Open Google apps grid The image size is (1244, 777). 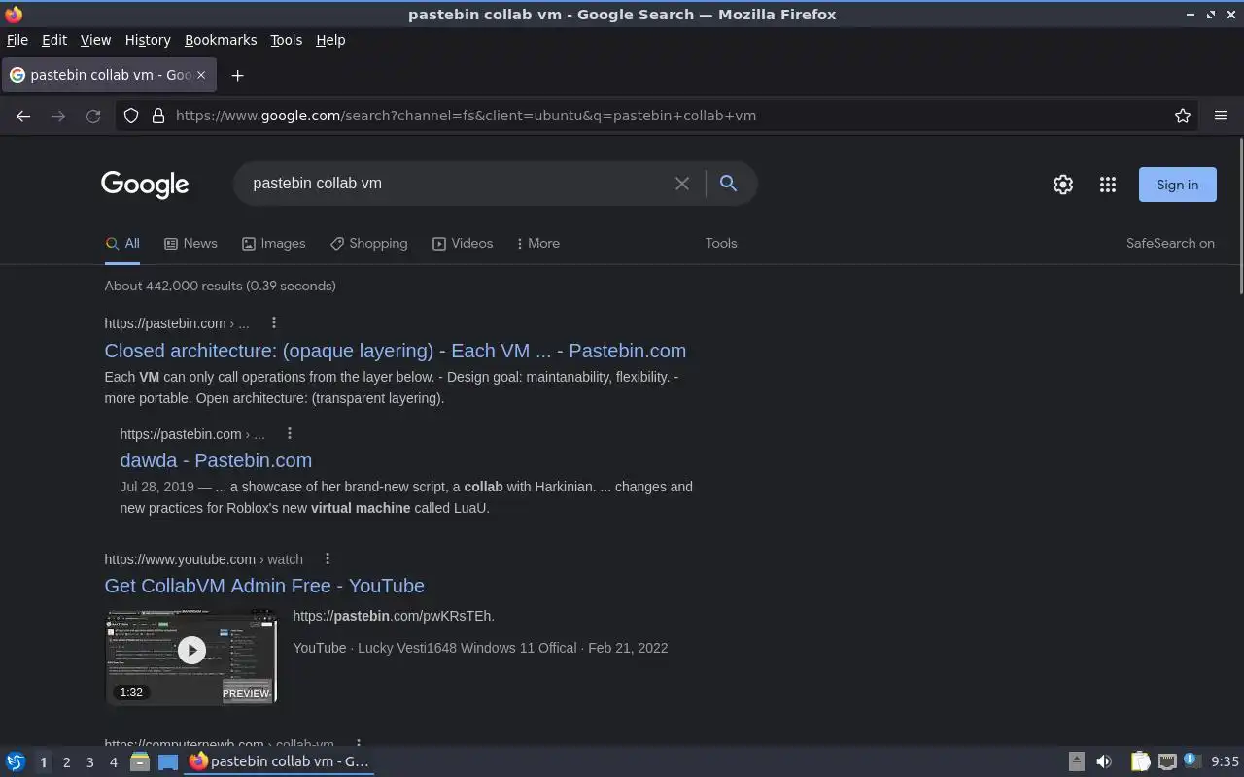point(1108,185)
